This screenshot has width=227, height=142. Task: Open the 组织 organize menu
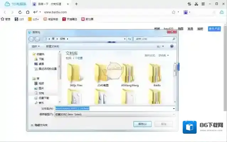pyautogui.click(x=36, y=47)
